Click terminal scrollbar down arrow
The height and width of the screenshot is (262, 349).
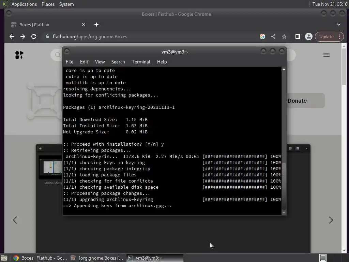point(284,213)
